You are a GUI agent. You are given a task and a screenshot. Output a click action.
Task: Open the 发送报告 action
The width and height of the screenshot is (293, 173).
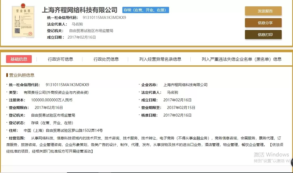(263, 11)
